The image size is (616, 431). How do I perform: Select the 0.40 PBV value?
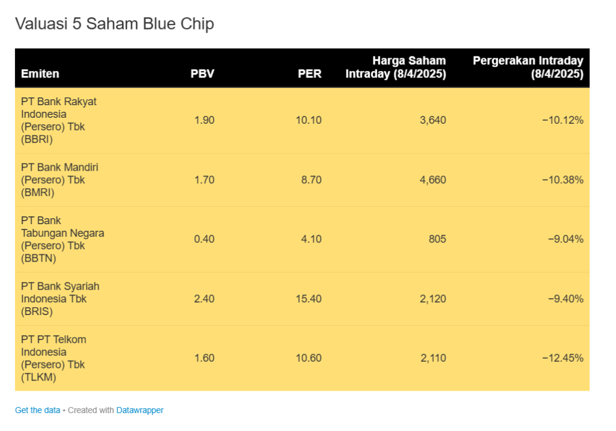pos(204,239)
